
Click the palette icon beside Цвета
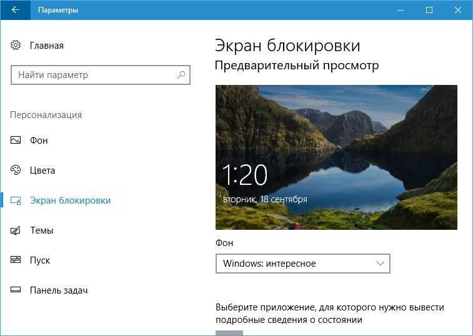pos(16,170)
